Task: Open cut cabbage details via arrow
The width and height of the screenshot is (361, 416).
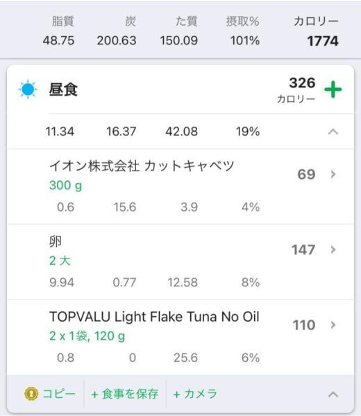Action: point(333,174)
